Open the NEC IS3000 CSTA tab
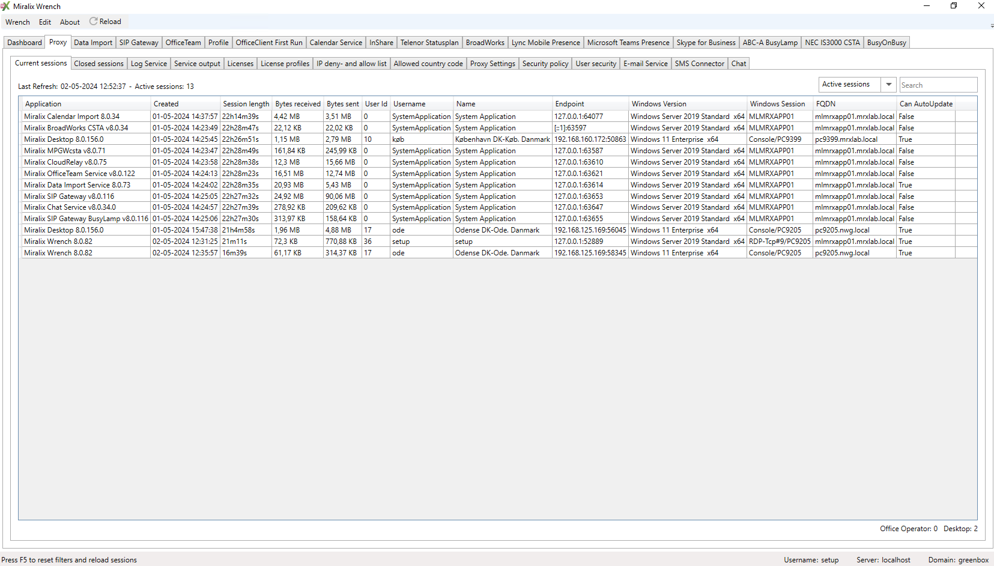Image resolution: width=994 pixels, height=566 pixels. 832,43
